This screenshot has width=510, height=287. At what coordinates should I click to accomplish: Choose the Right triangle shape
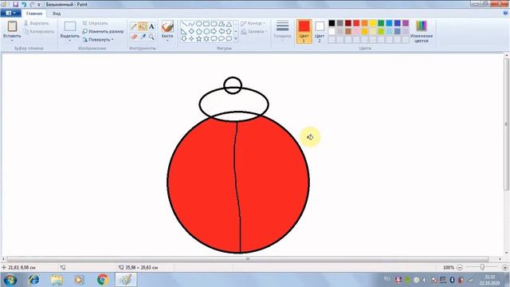[184, 32]
